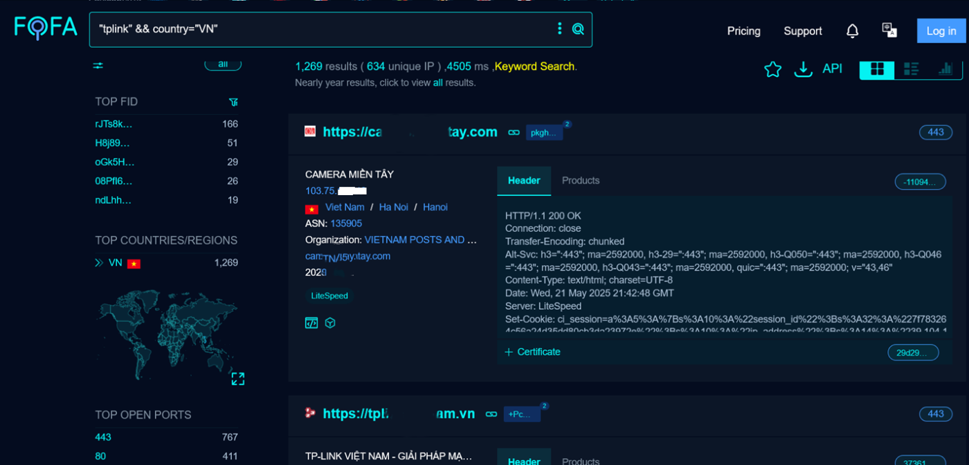Click the Vietnam flag in result card
This screenshot has width=969, height=465.
click(x=311, y=208)
